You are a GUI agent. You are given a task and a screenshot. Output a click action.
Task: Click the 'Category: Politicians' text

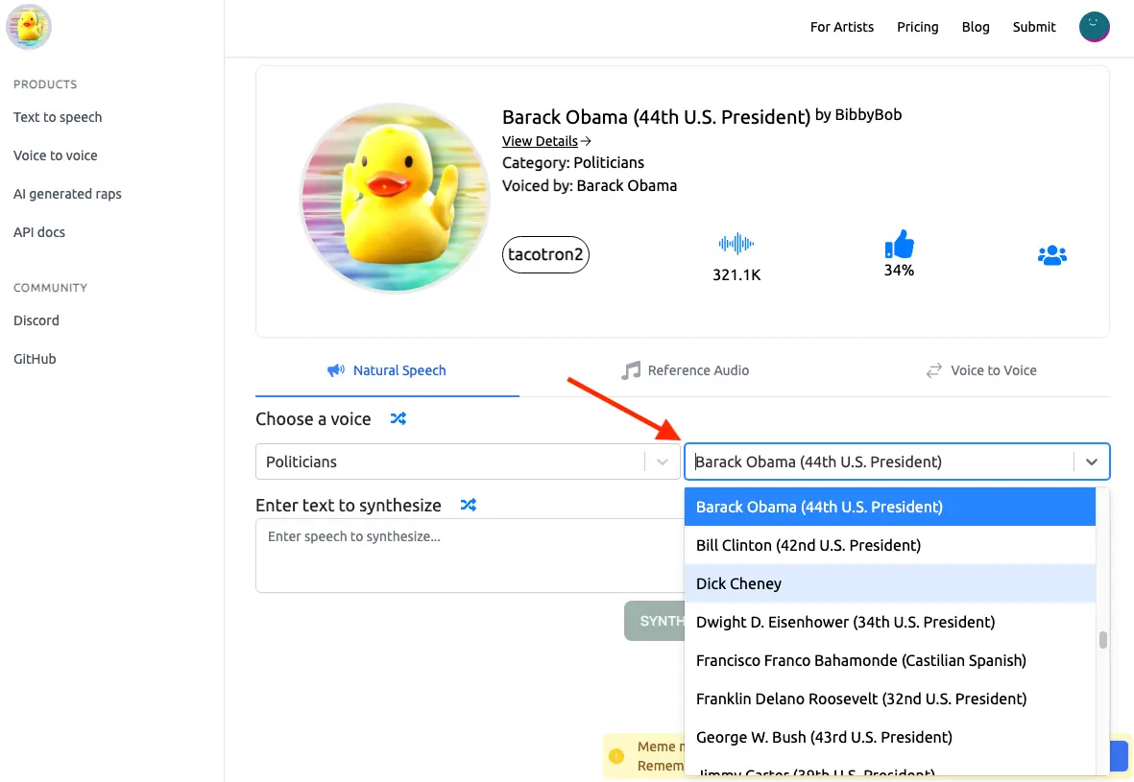573,162
